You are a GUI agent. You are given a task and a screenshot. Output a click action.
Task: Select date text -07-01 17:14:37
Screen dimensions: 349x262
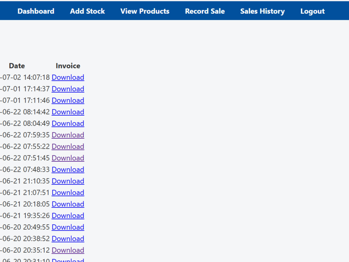25,89
